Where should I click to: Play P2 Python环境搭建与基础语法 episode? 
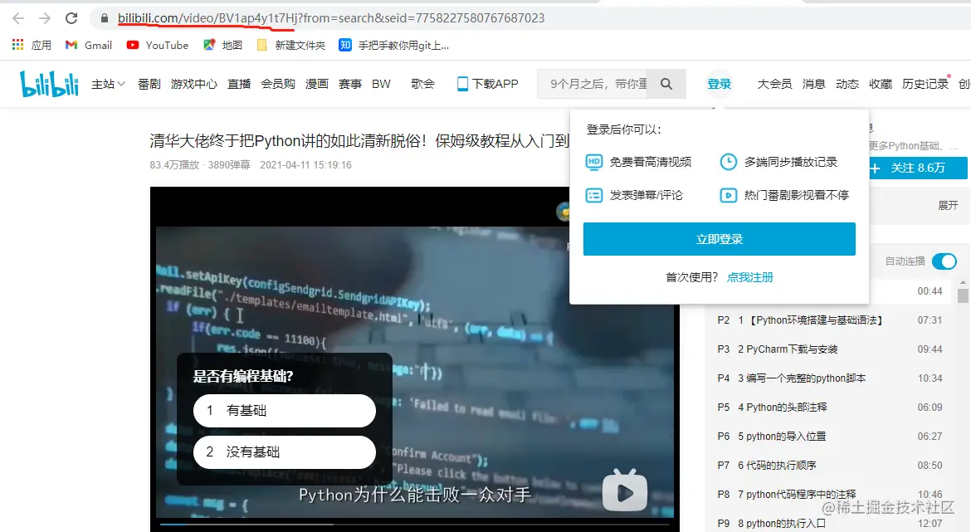[x=830, y=320]
